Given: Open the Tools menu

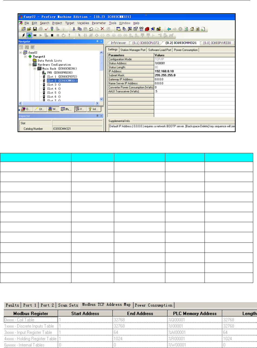Looking at the screenshot, I should [113, 23].
